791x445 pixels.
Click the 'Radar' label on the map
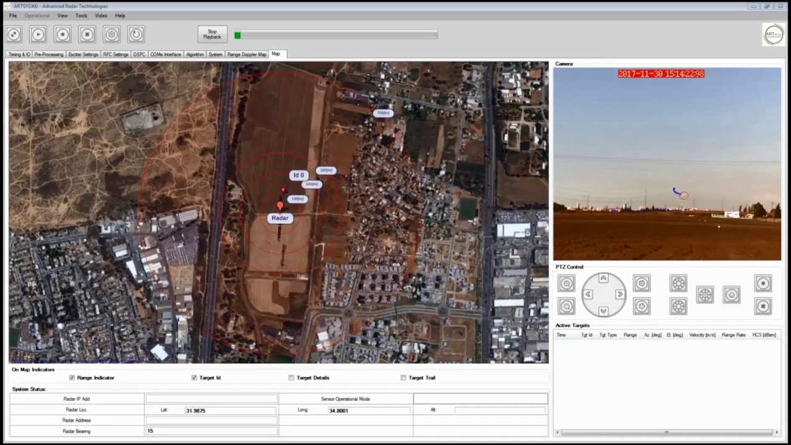coord(280,218)
